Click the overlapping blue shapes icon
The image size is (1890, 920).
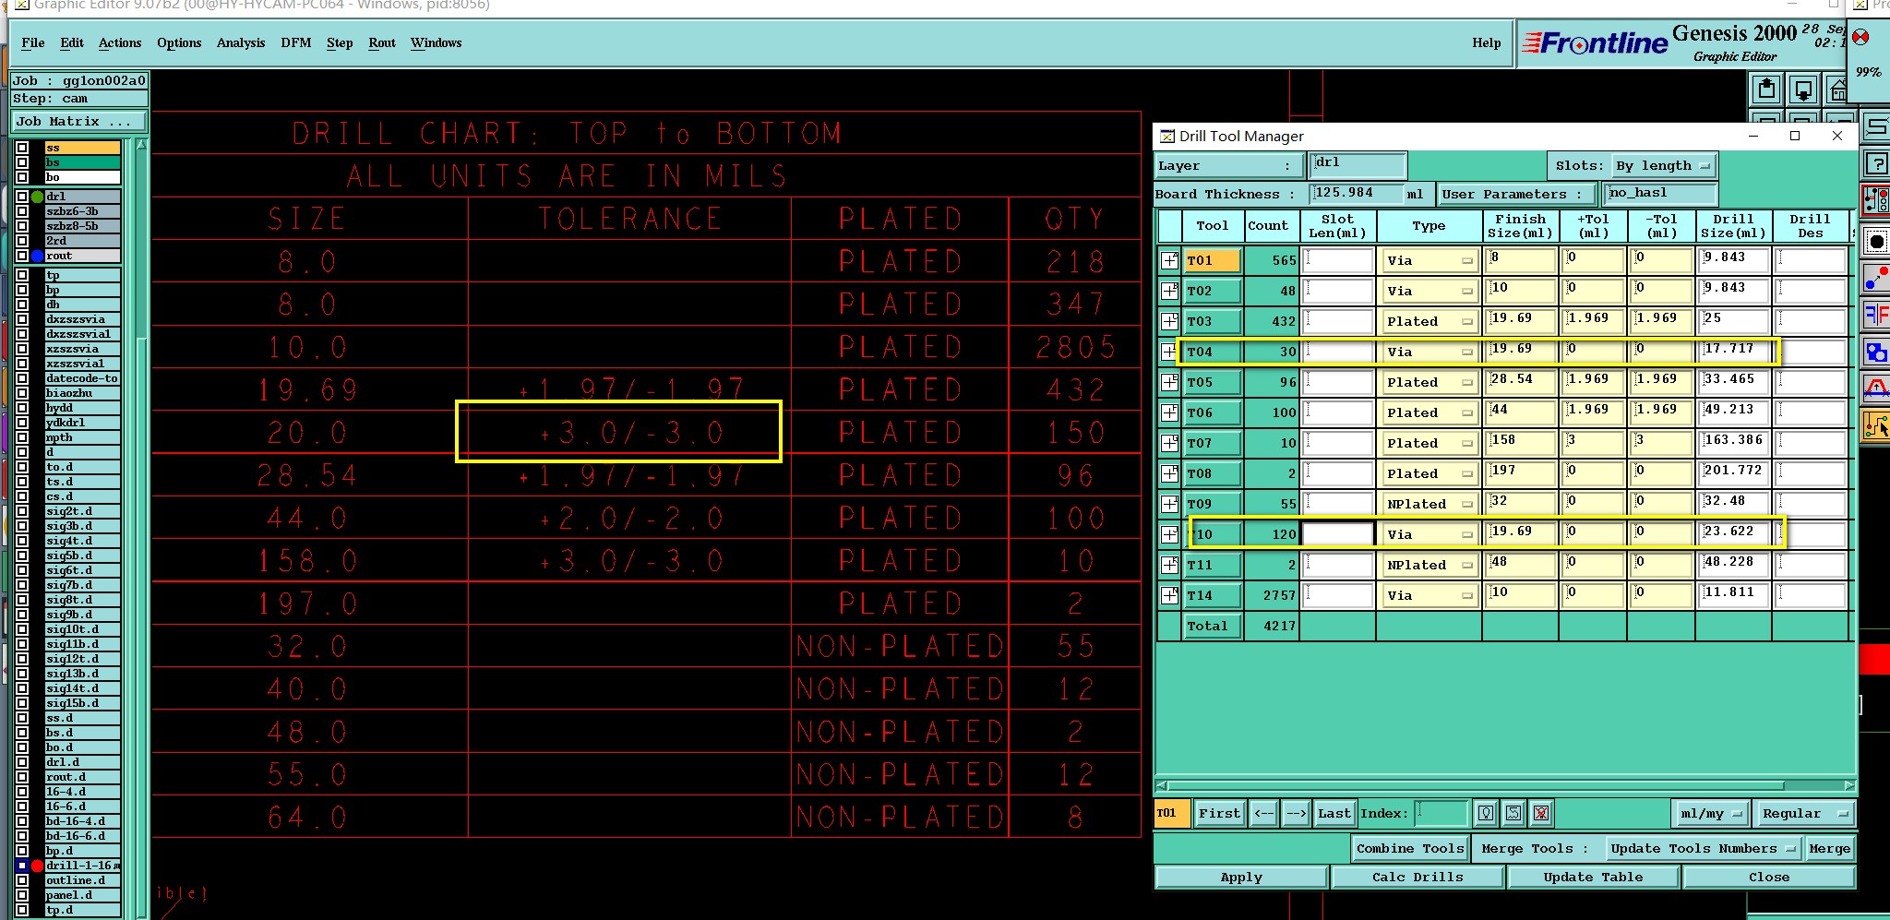(x=1876, y=352)
